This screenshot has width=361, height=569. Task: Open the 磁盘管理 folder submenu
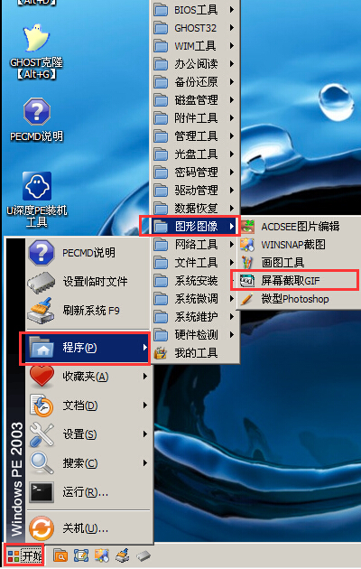[195, 99]
